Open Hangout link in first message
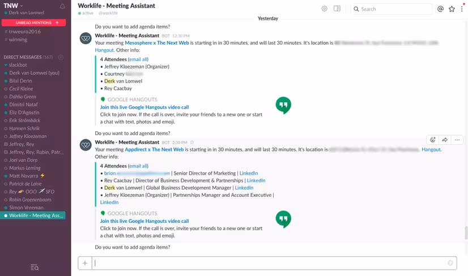 tap(104, 50)
